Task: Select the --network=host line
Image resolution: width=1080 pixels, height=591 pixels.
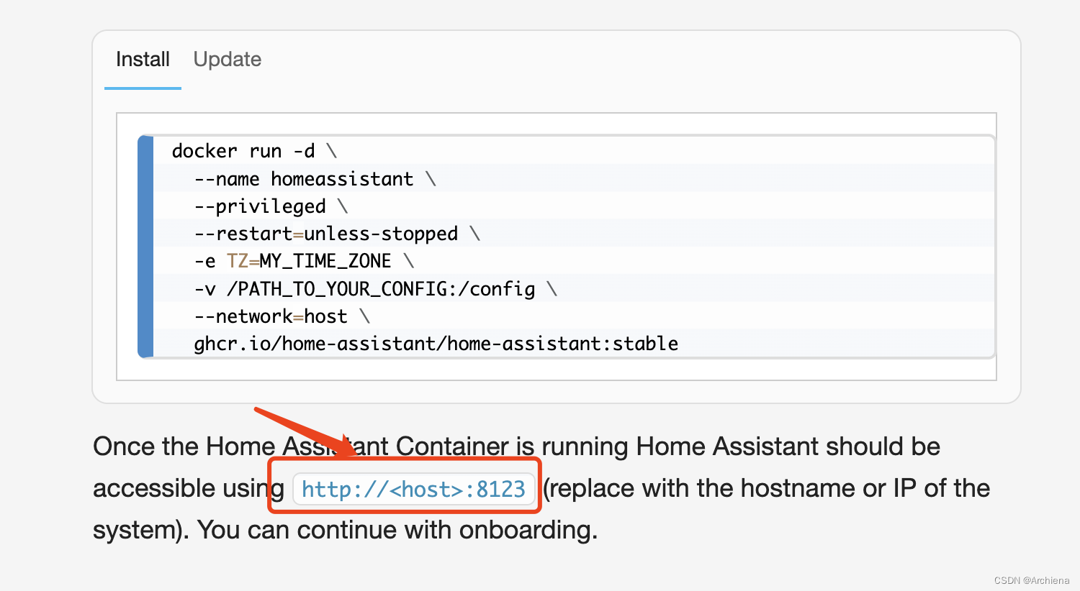Action: tap(271, 316)
